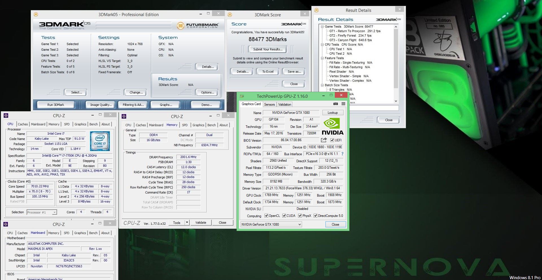Click the 3DMark05 Professional Edition title bar icon
This screenshot has width=542, height=280.
tap(36, 14)
